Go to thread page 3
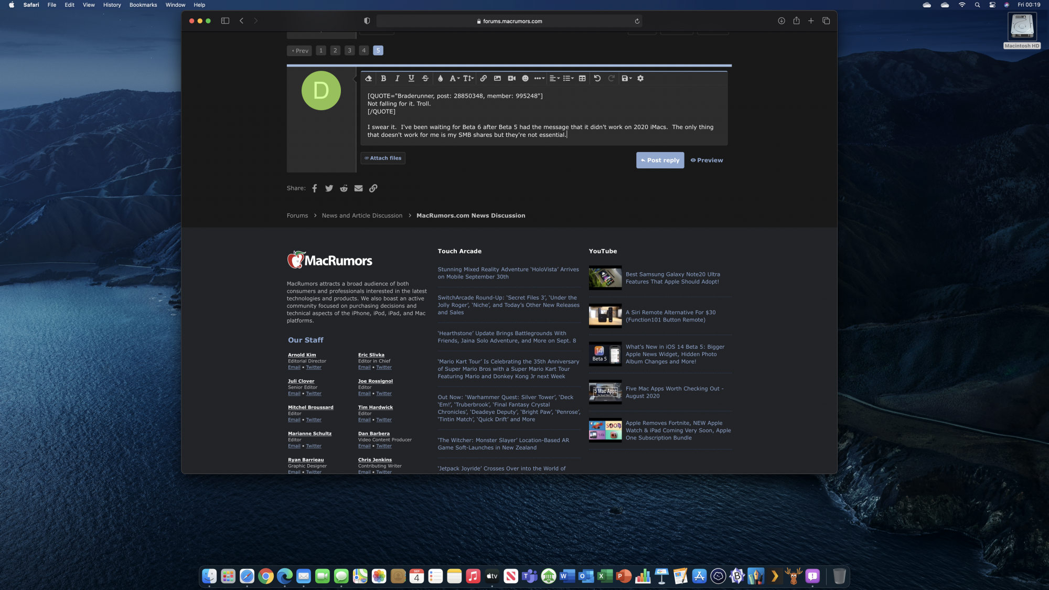 (349, 51)
